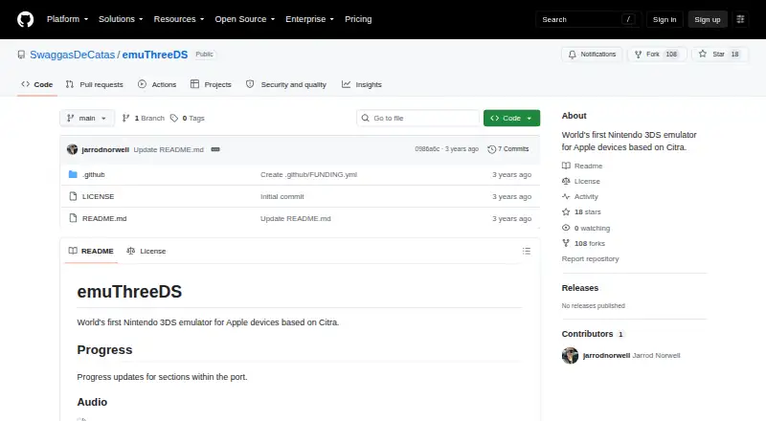This screenshot has width=766, height=421.
Task: Click the LICENSE file icon
Action: tap(73, 196)
